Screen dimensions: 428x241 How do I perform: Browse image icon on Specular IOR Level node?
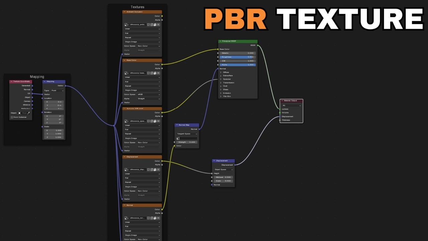tap(126, 121)
